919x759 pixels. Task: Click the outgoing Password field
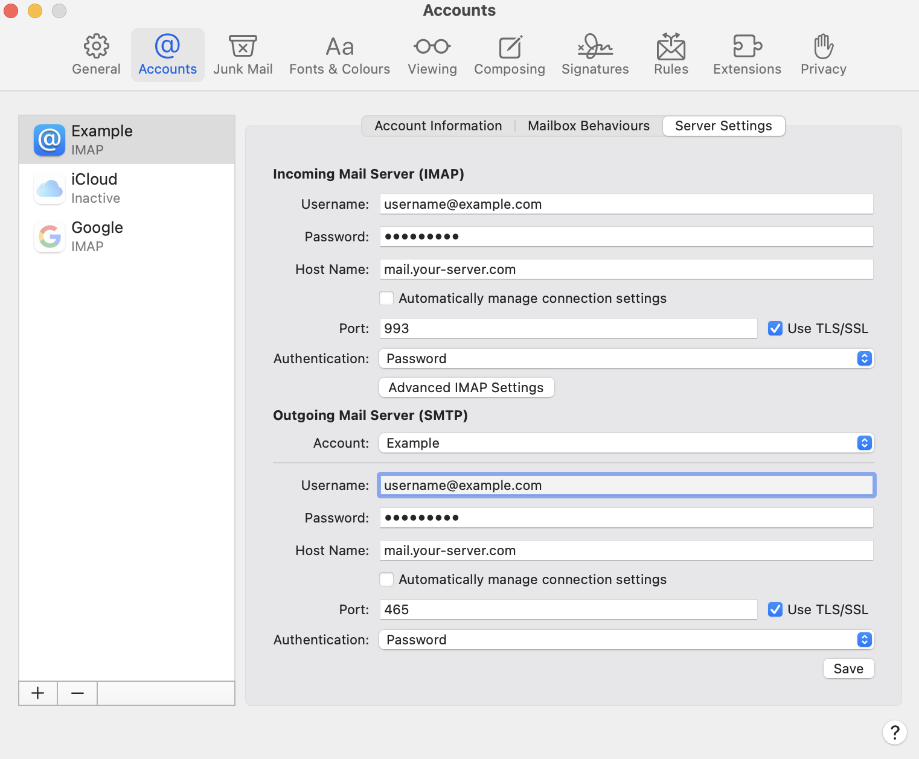coord(626,518)
